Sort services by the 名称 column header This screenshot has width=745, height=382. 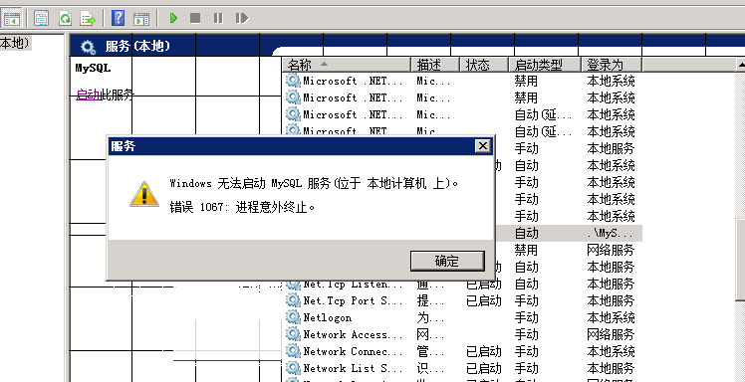[346, 65]
